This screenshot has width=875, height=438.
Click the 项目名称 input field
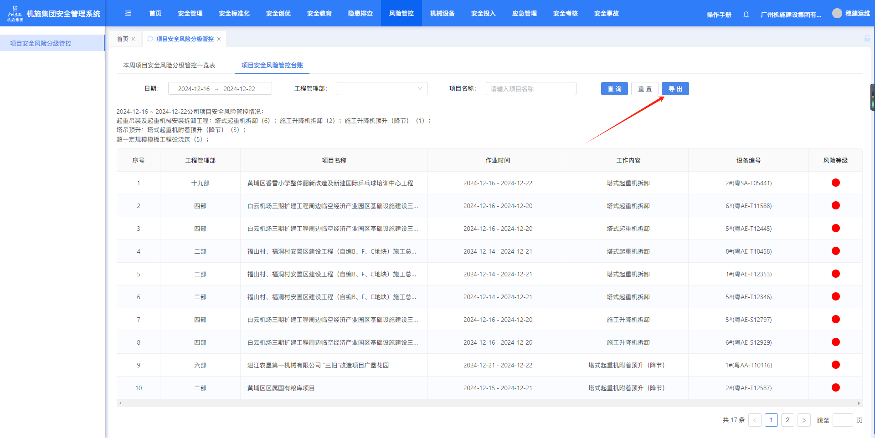point(530,89)
